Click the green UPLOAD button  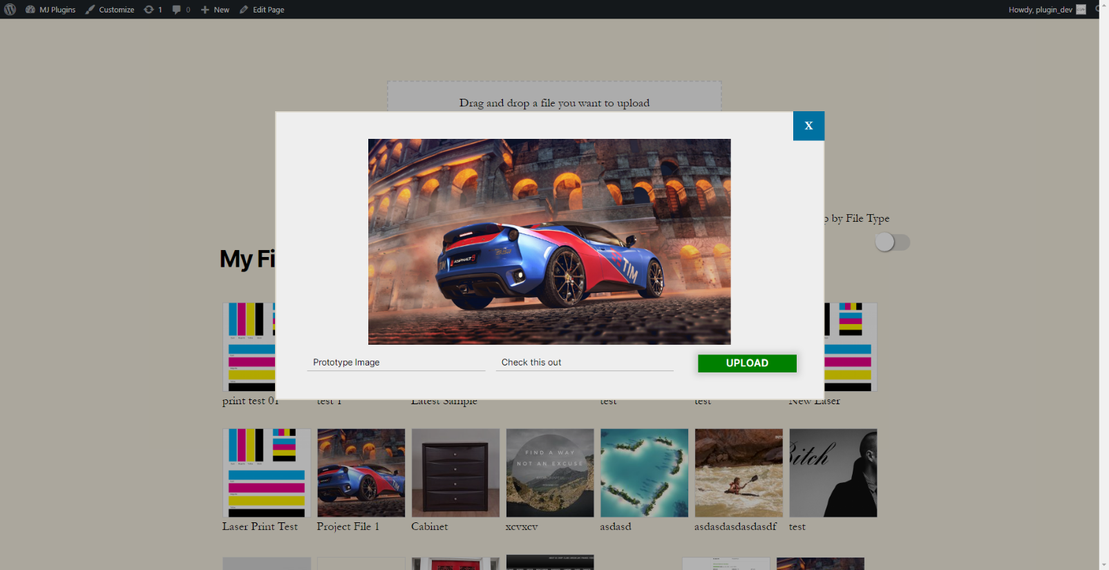click(x=747, y=363)
